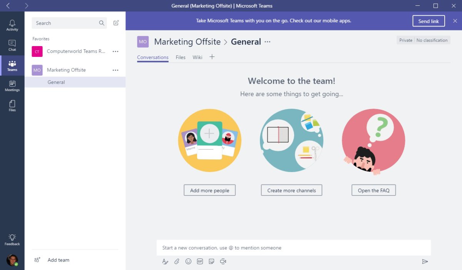462x270 pixels.
Task: Click the General channel title in header
Action: 246,42
